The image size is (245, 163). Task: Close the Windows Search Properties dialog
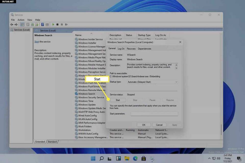(180, 42)
